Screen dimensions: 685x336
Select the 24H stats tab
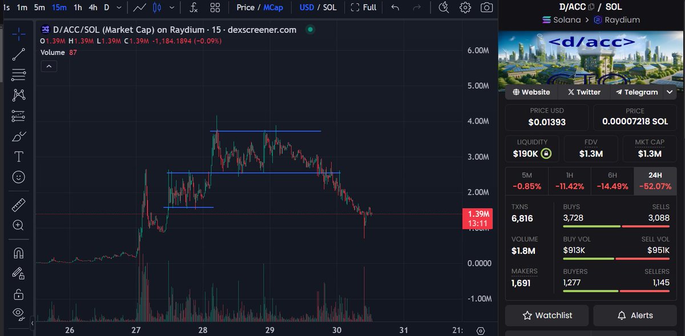pyautogui.click(x=655, y=181)
